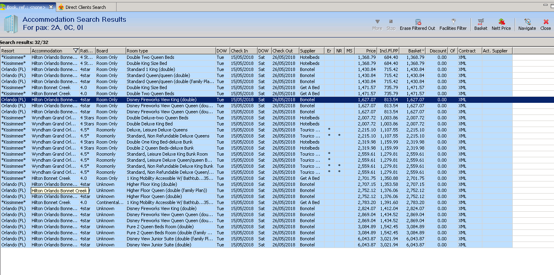
Task: Open the Facilities Filter funnel icon
Action: point(453,22)
